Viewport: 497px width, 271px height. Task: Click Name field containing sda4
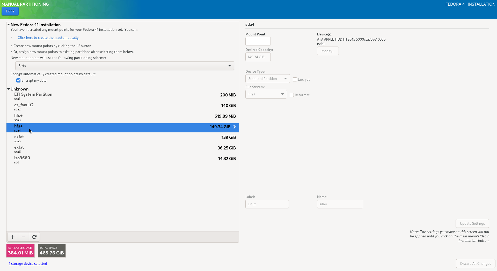point(340,204)
